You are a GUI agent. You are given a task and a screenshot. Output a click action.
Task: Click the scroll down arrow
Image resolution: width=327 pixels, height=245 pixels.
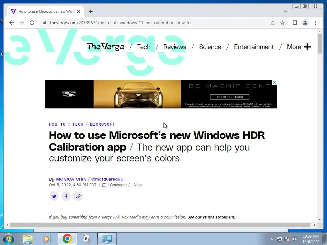[320, 219]
